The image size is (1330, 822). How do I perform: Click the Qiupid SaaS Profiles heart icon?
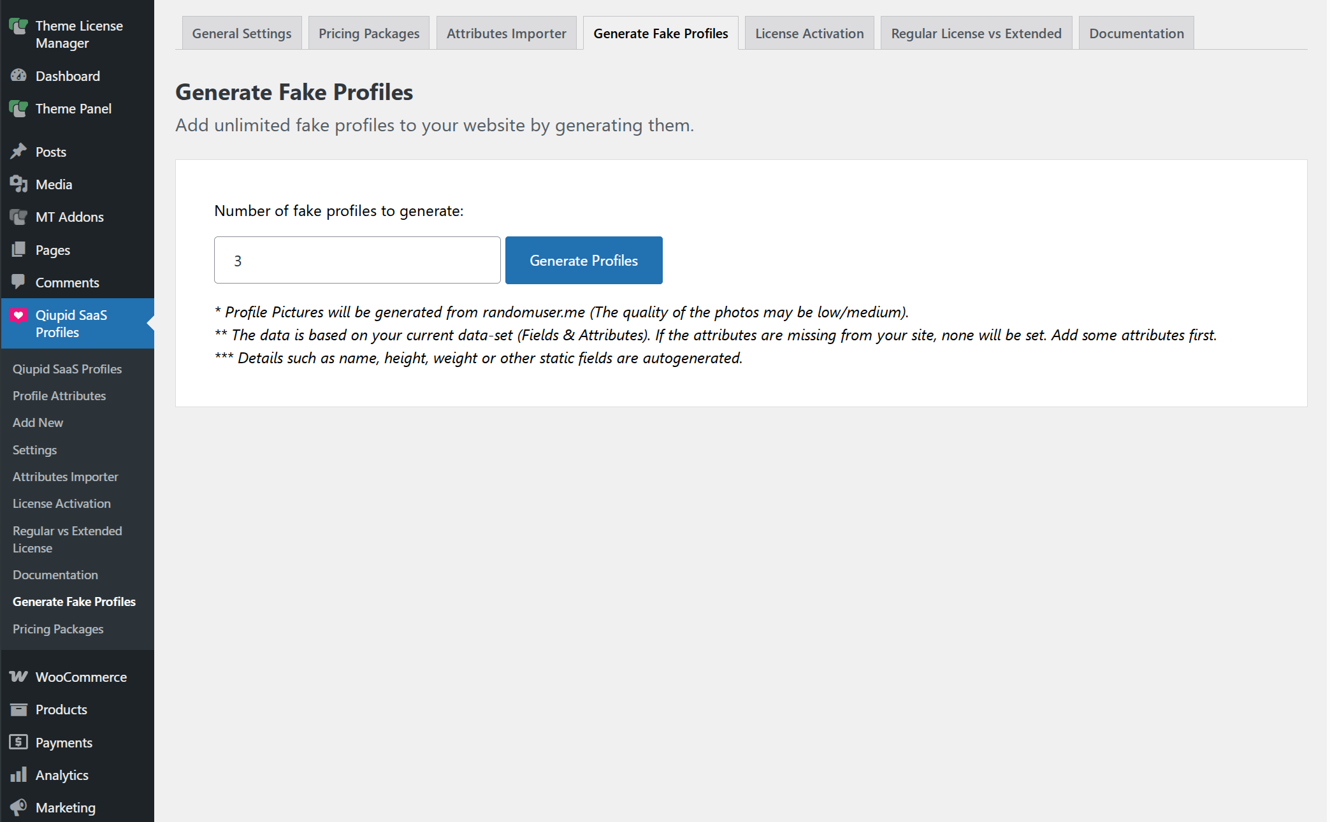point(18,315)
